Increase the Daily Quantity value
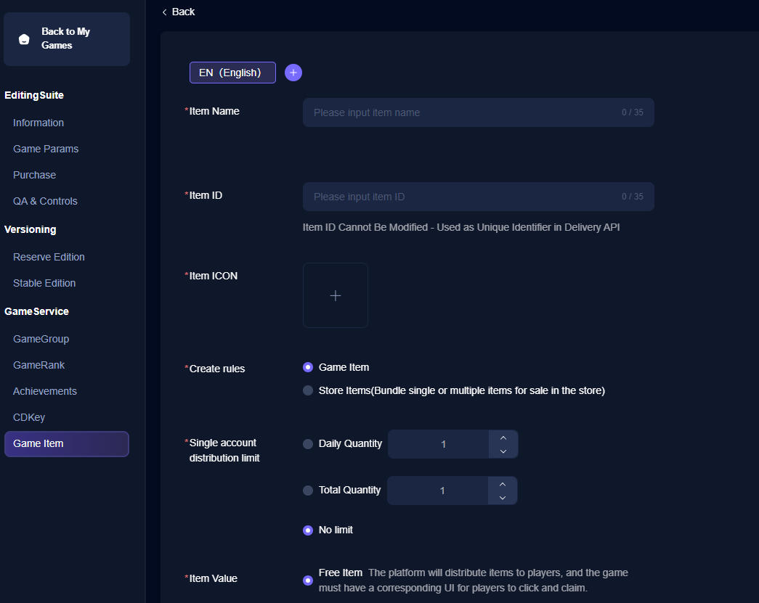Image resolution: width=759 pixels, height=603 pixels. pyautogui.click(x=503, y=437)
